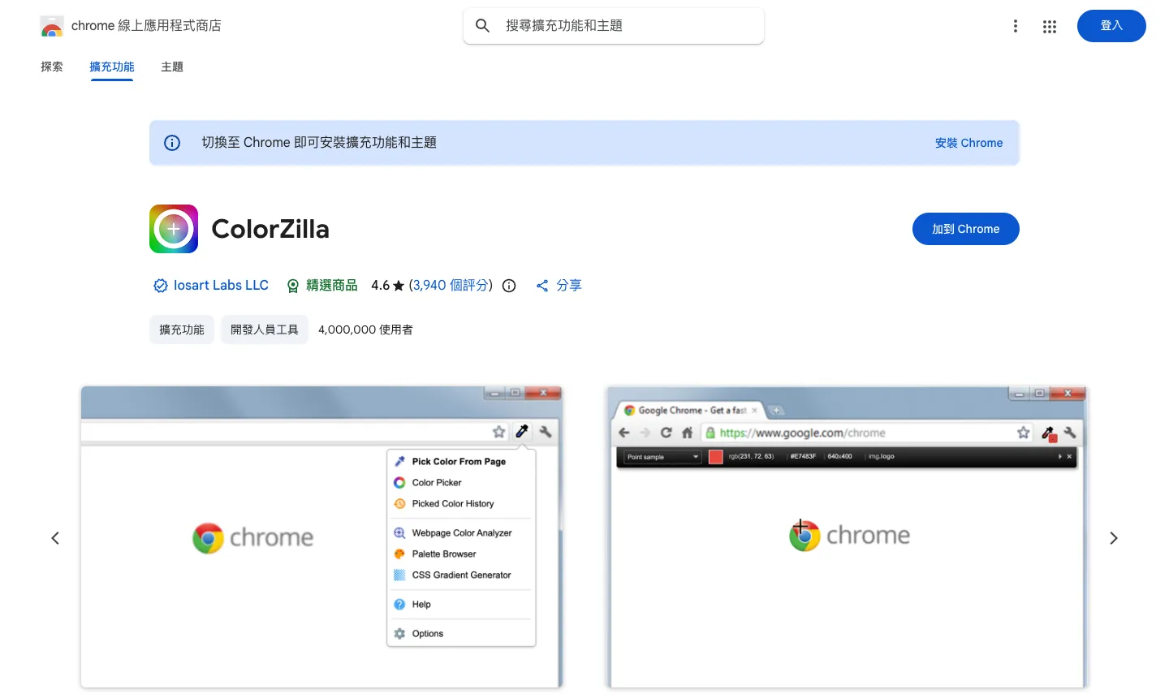Click the 4,000,000 使用者 user count
This screenshot has width=1169, height=698.
(x=365, y=330)
